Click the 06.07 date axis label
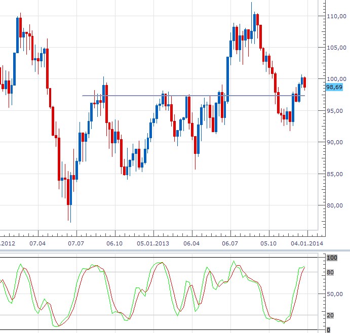The width and height of the screenshot is (350, 333). [230, 243]
